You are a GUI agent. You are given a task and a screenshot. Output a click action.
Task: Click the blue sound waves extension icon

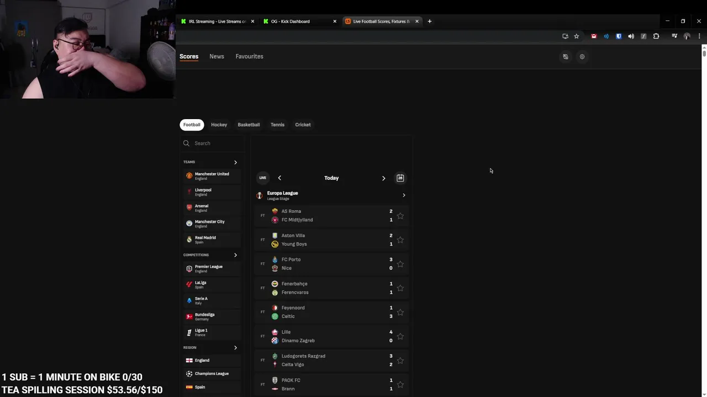pyautogui.click(x=606, y=36)
